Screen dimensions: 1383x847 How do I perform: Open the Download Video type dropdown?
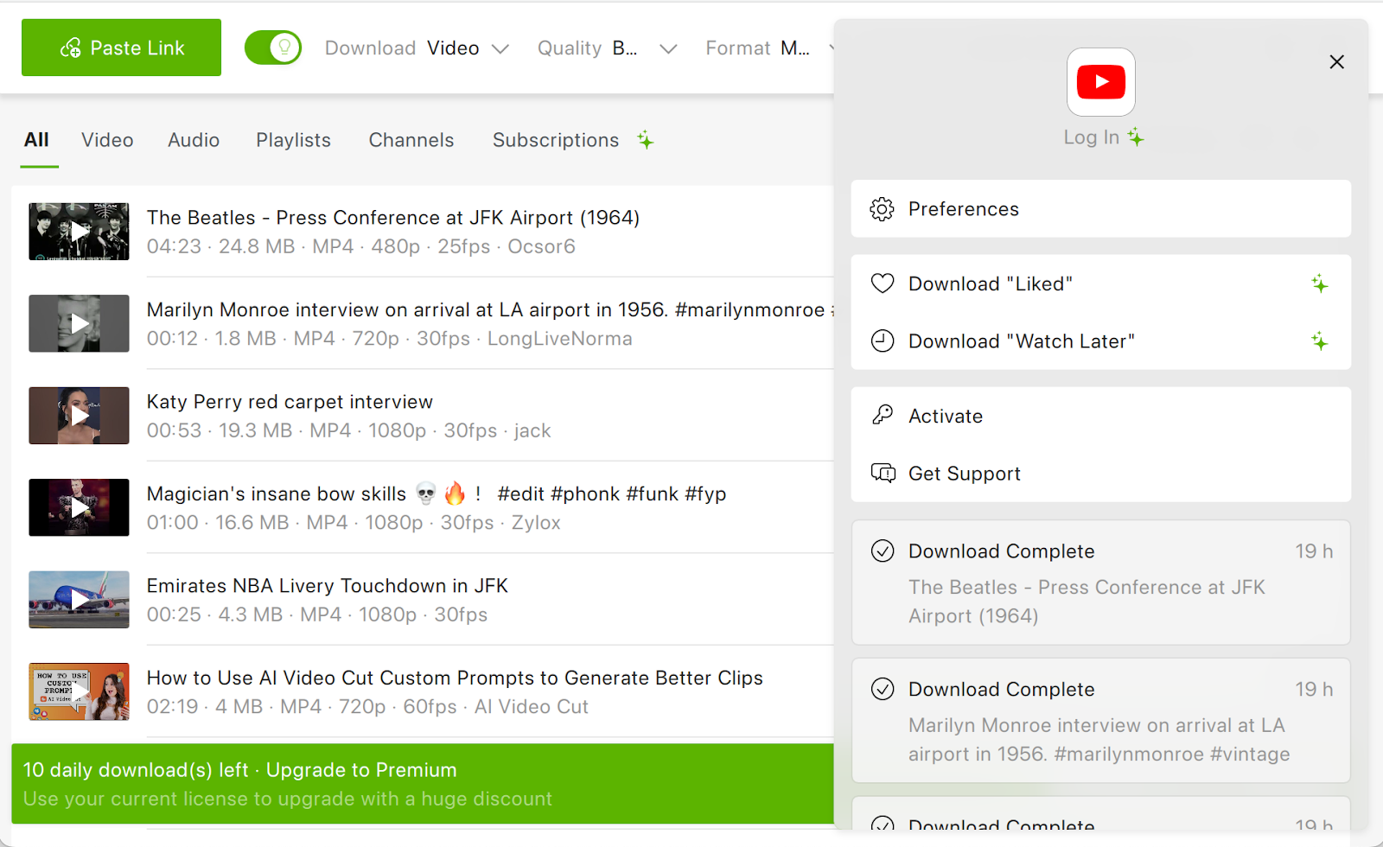coord(417,48)
